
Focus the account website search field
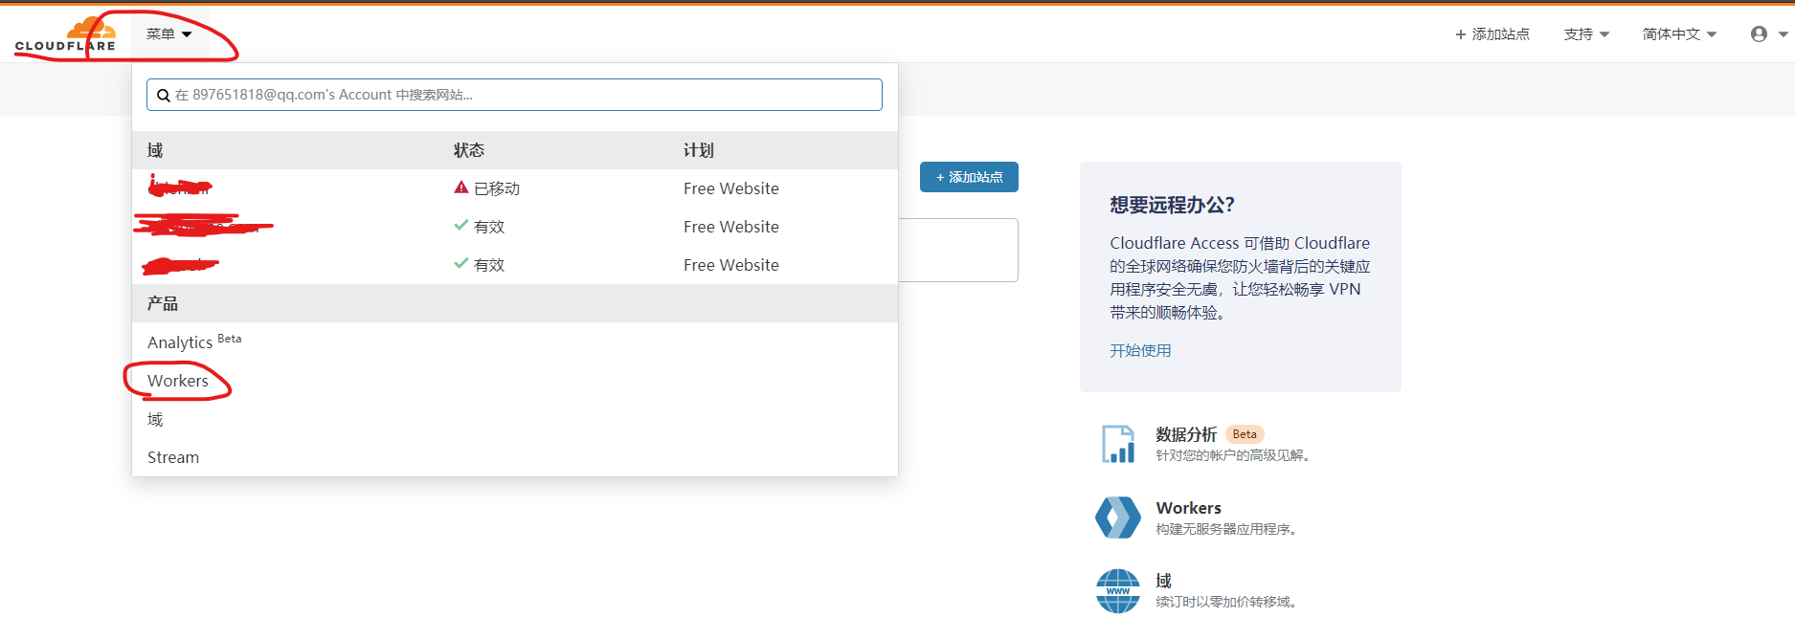tap(514, 95)
